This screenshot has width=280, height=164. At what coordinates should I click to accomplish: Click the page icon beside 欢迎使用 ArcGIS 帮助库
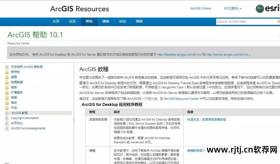click(7, 67)
